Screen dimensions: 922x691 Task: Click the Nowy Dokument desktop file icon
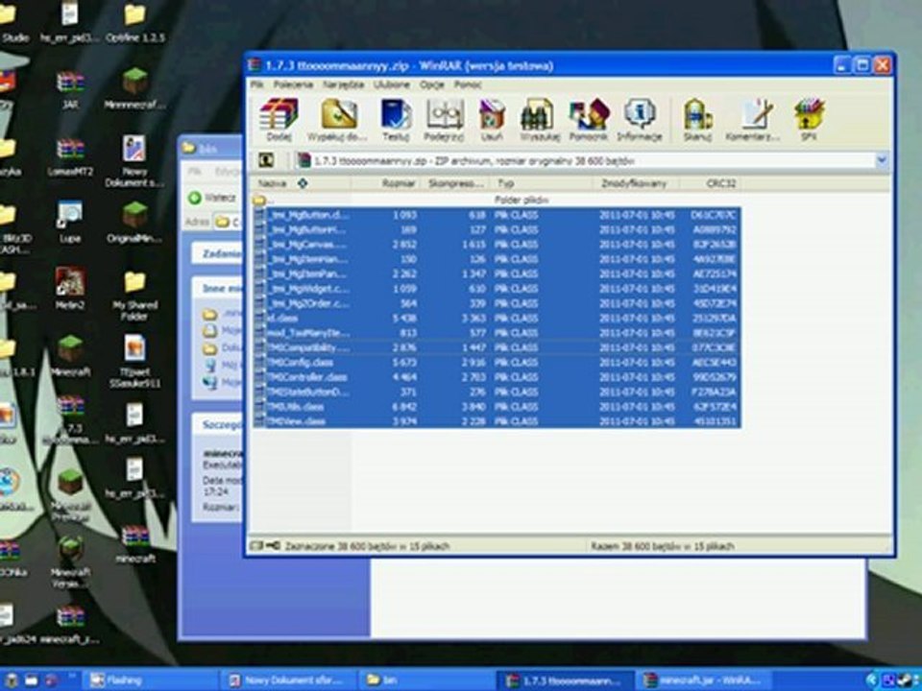coord(135,160)
